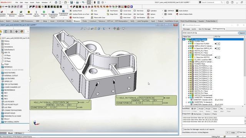Toggle the Tool tips checkbox

238,132
